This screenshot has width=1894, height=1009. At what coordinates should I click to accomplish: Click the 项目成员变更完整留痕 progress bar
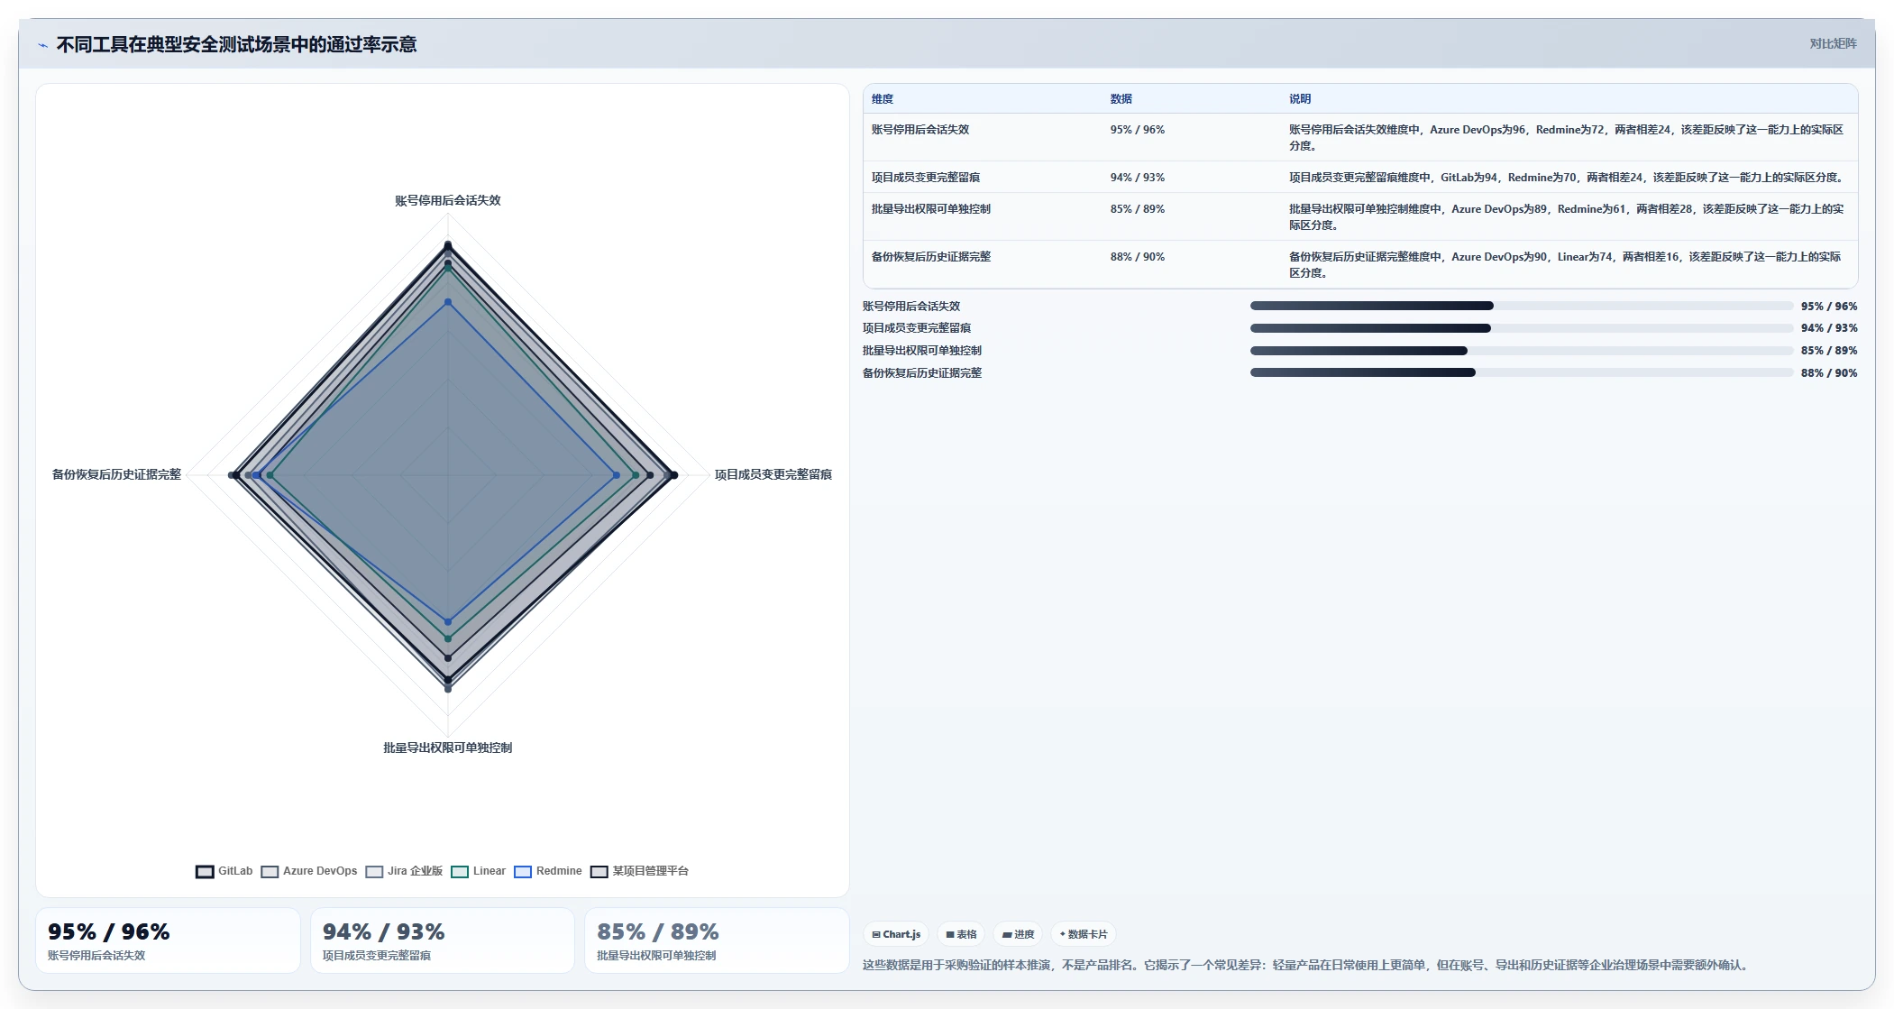click(1522, 328)
